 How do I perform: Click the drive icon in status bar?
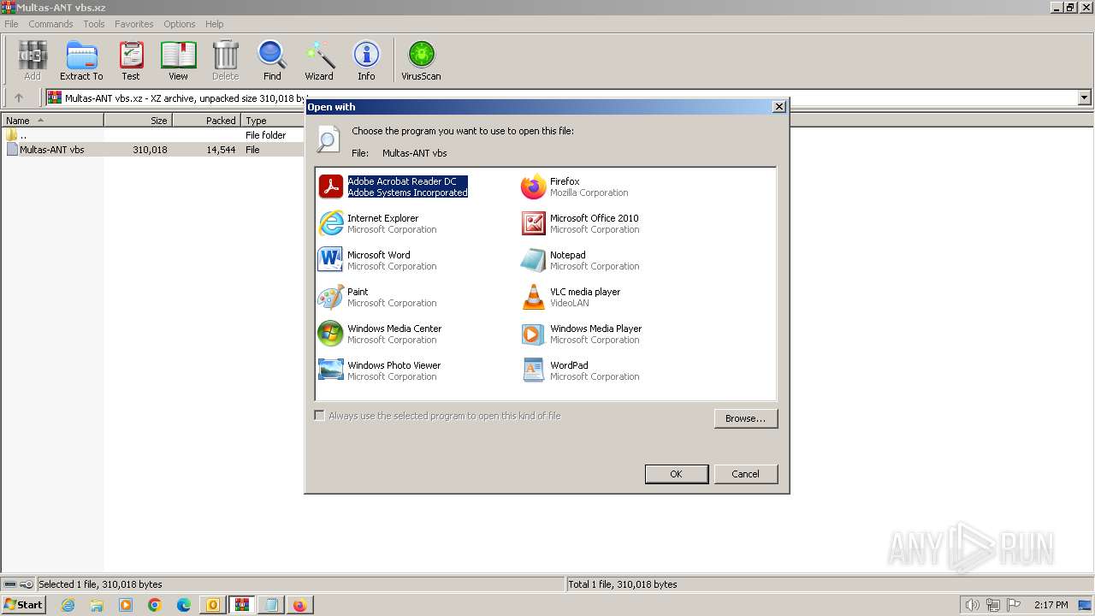pyautogui.click(x=10, y=584)
